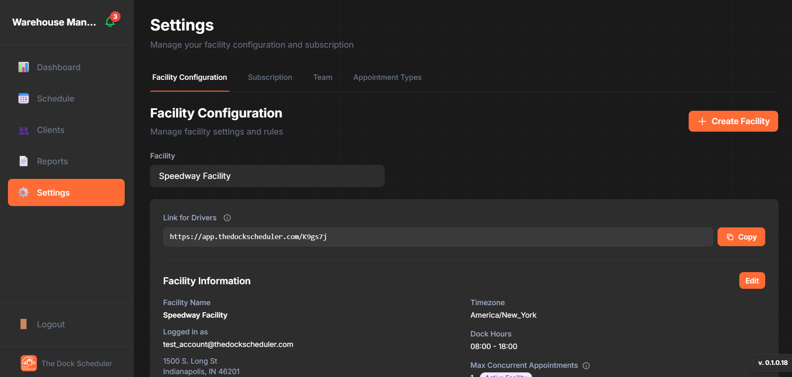Click the Create Facility button

733,121
